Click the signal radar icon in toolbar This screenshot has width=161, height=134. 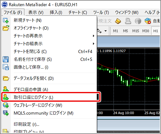tap(138, 21)
